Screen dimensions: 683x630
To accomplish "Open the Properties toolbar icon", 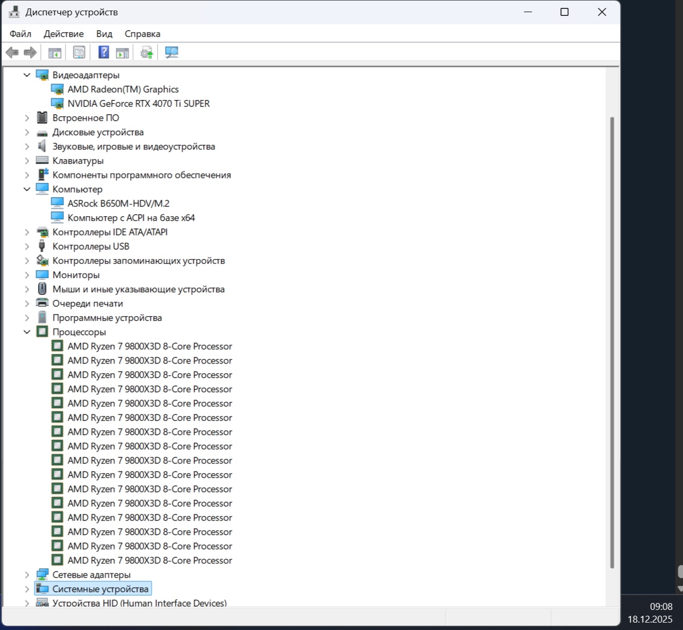I will coord(79,52).
